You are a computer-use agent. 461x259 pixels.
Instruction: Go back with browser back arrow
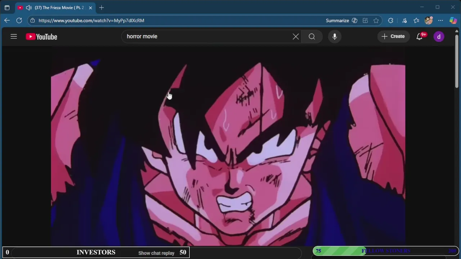tap(7, 21)
